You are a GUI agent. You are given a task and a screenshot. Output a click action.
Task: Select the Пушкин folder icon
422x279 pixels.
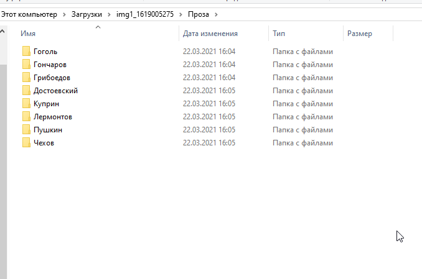coord(26,129)
